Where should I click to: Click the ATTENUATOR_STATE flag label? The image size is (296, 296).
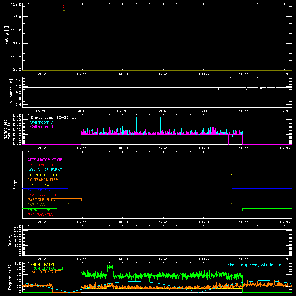click(45, 160)
